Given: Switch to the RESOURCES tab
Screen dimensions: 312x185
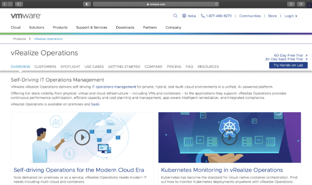Looking at the screenshot, I should [x=208, y=67].
